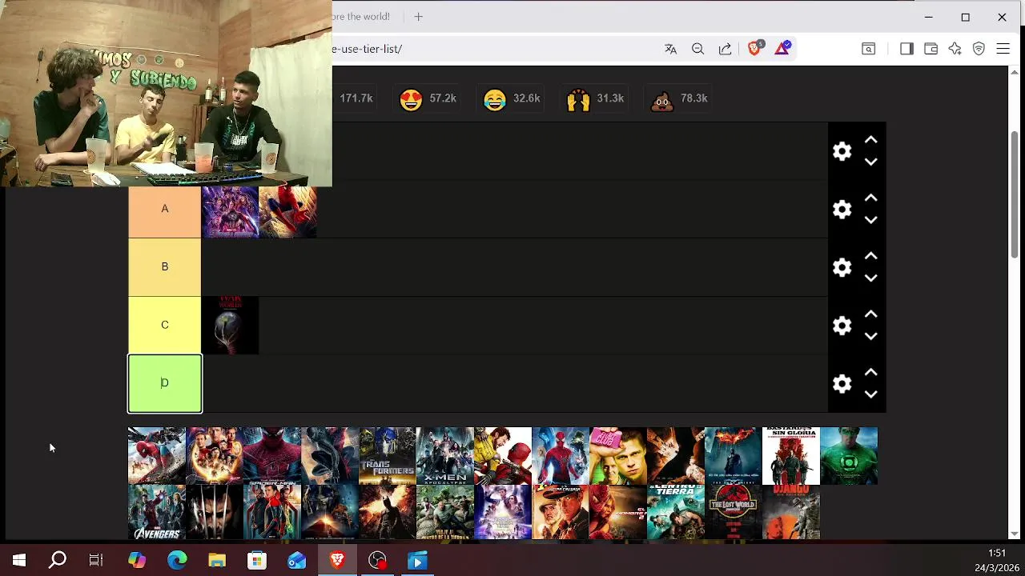This screenshot has width=1025, height=576.
Task: Click the heart-eyes emoji reaction 57.2k
Action: 428,98
